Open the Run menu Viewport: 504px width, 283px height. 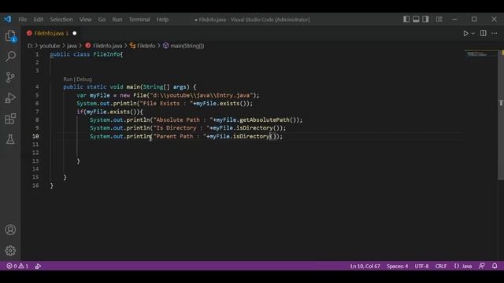pyautogui.click(x=117, y=20)
